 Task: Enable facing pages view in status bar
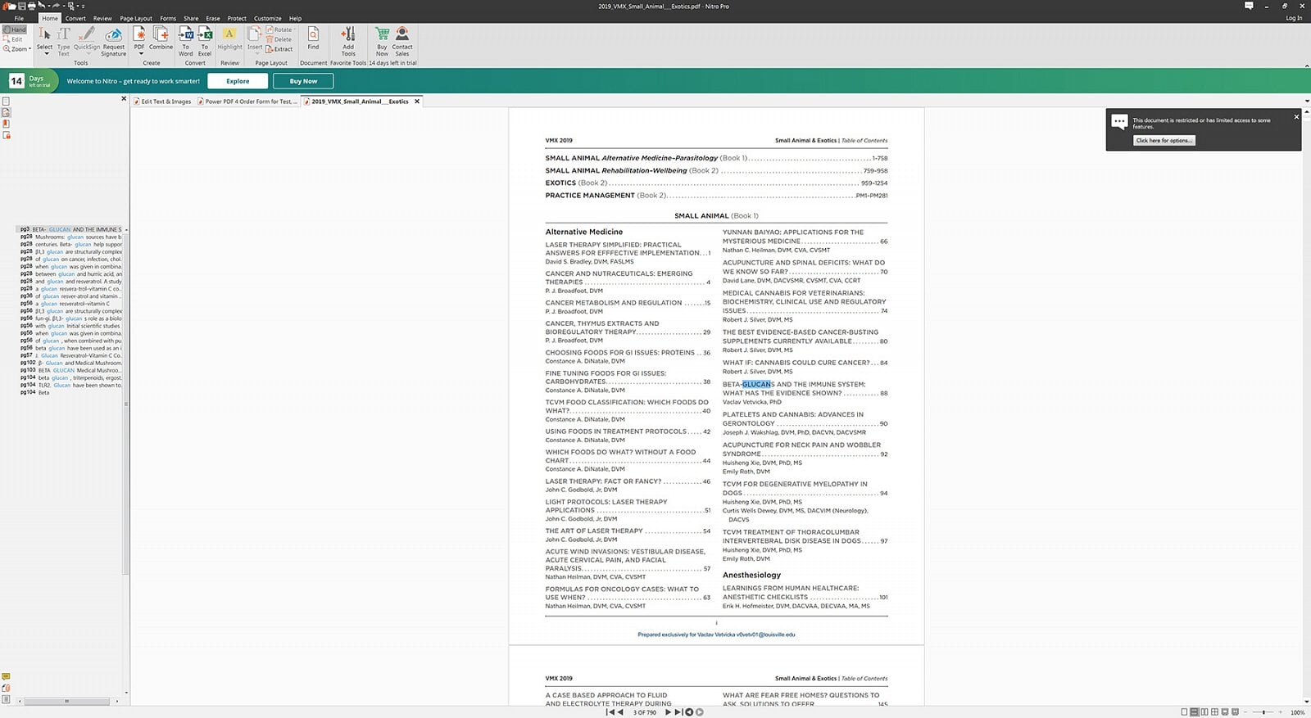(1204, 712)
